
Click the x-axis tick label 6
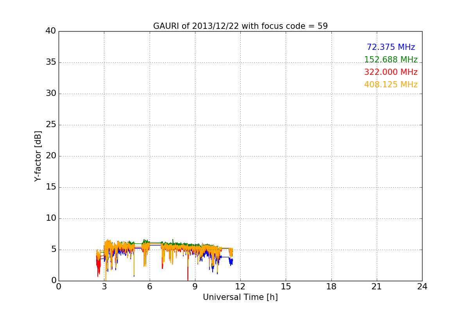pyautogui.click(x=150, y=287)
